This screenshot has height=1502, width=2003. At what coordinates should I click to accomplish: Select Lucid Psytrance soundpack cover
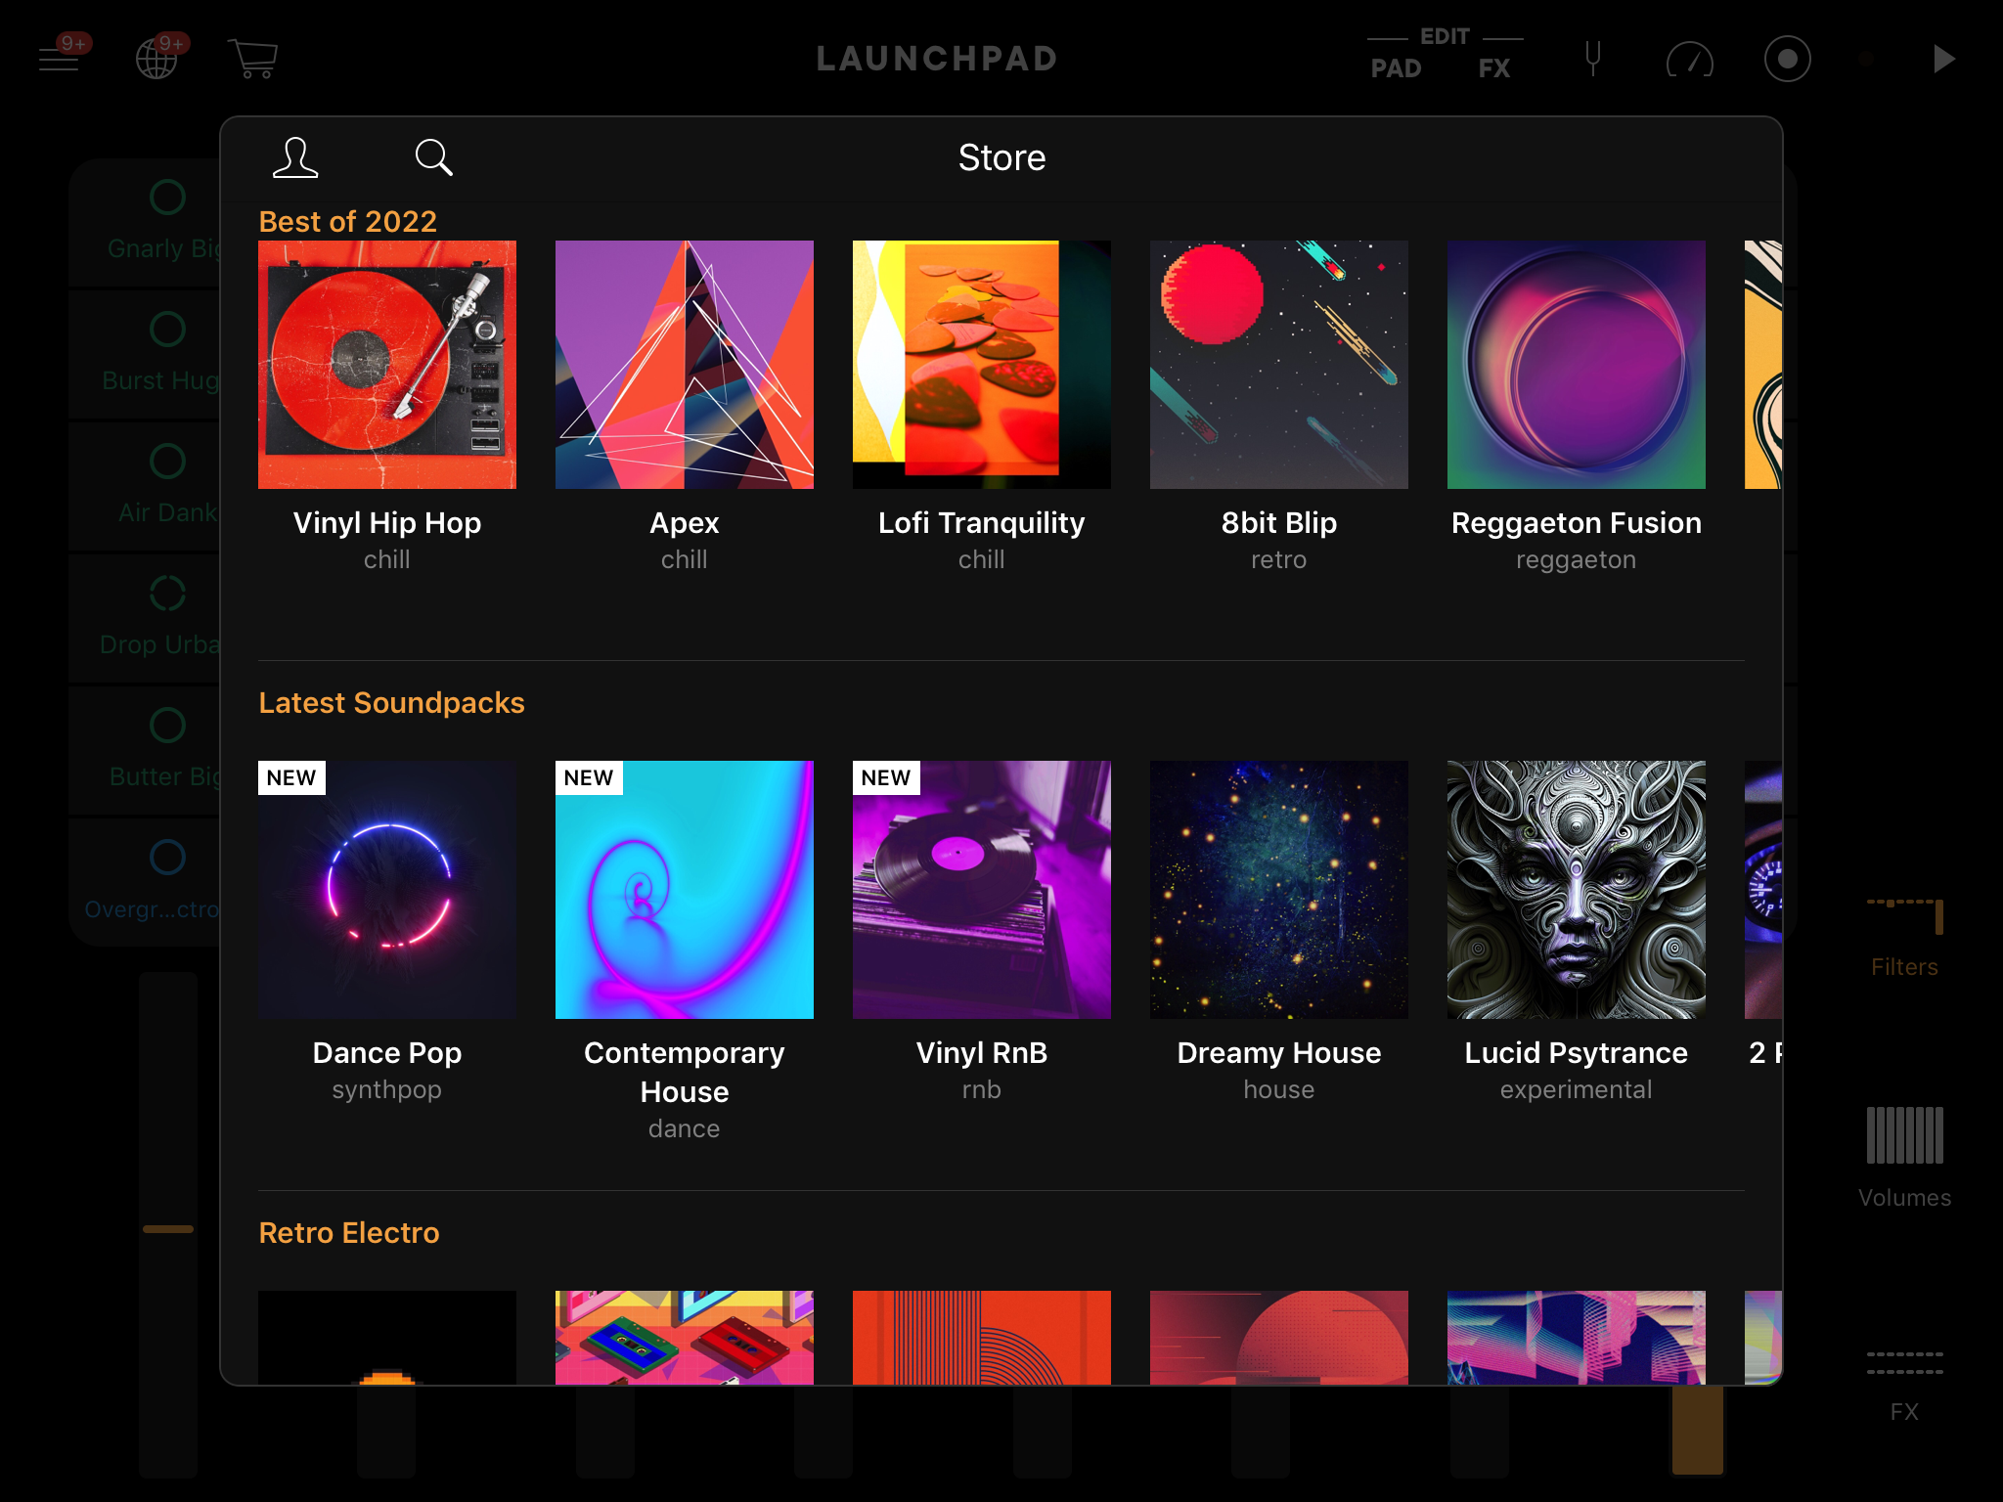point(1576,890)
